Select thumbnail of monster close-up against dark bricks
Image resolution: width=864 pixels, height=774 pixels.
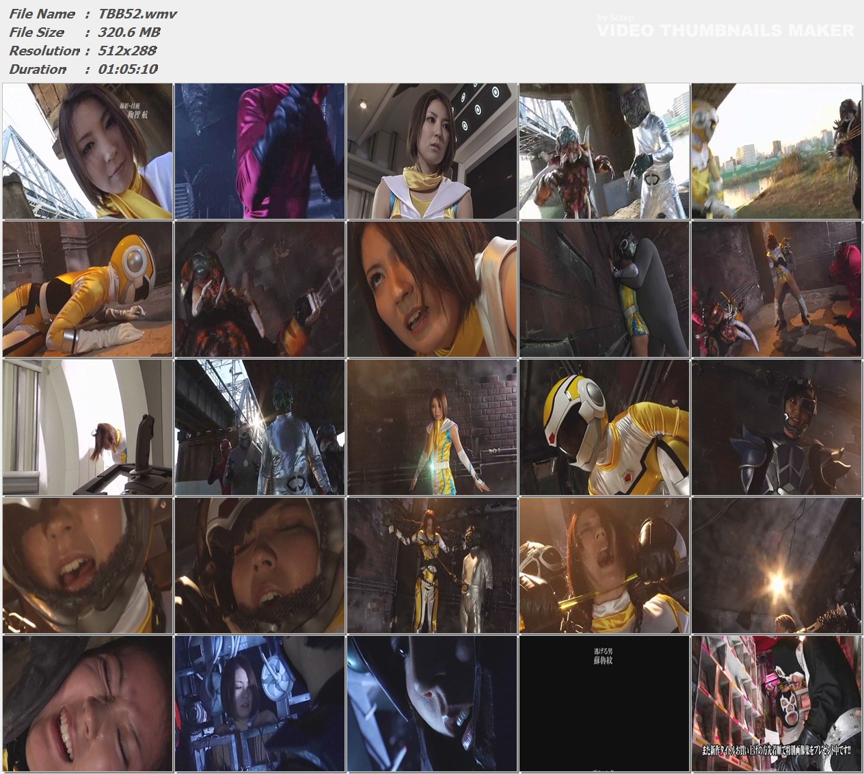[x=260, y=289]
